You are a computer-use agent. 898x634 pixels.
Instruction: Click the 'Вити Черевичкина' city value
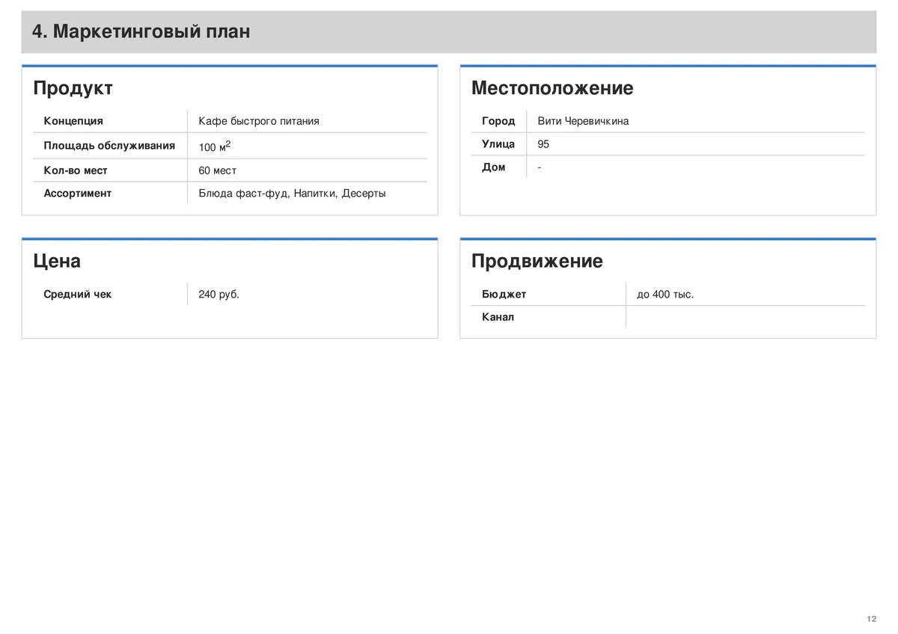(x=583, y=121)
